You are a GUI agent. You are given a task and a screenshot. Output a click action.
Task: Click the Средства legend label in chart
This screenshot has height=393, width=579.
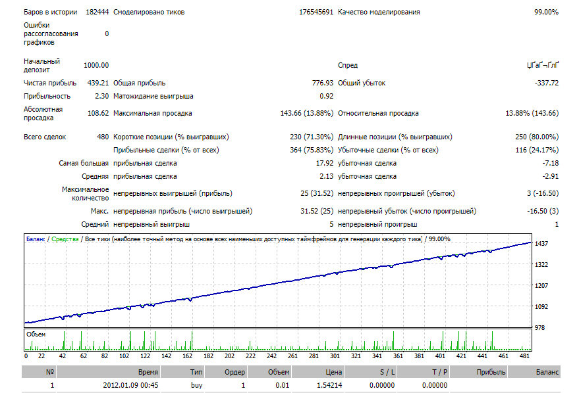coord(65,239)
